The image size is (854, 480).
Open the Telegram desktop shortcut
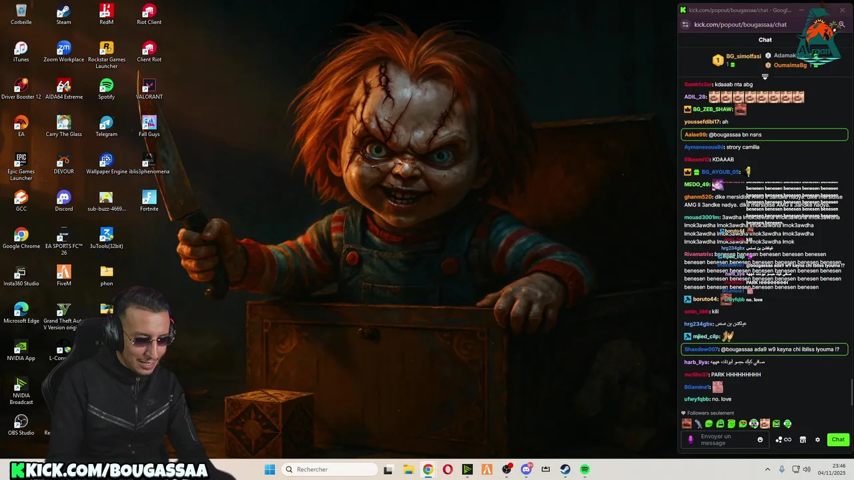106,126
